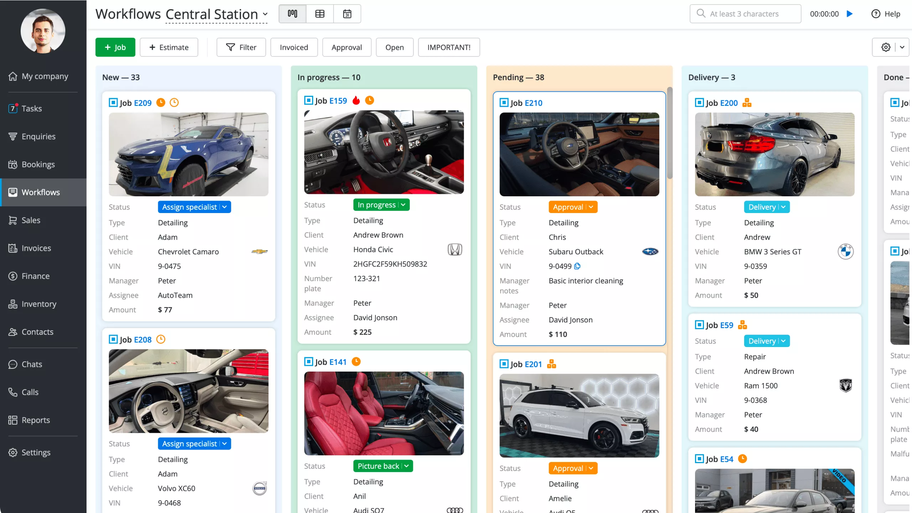Open My company in sidebar
Viewport: 912px width, 513px height.
(43, 76)
